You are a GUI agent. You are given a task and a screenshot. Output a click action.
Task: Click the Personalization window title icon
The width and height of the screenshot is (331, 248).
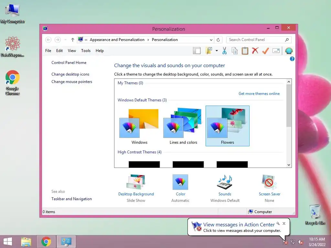[45, 28]
